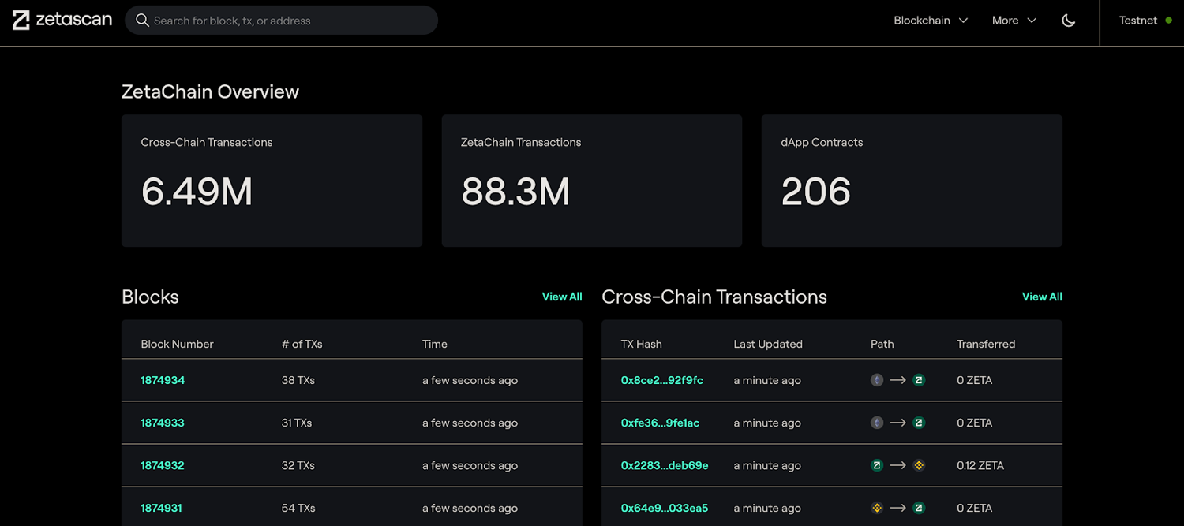Open block 1874934 details

click(163, 380)
